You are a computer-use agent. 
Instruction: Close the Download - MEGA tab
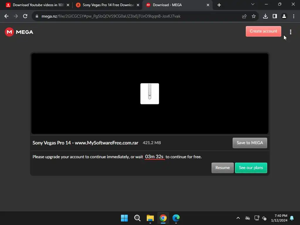[208, 5]
